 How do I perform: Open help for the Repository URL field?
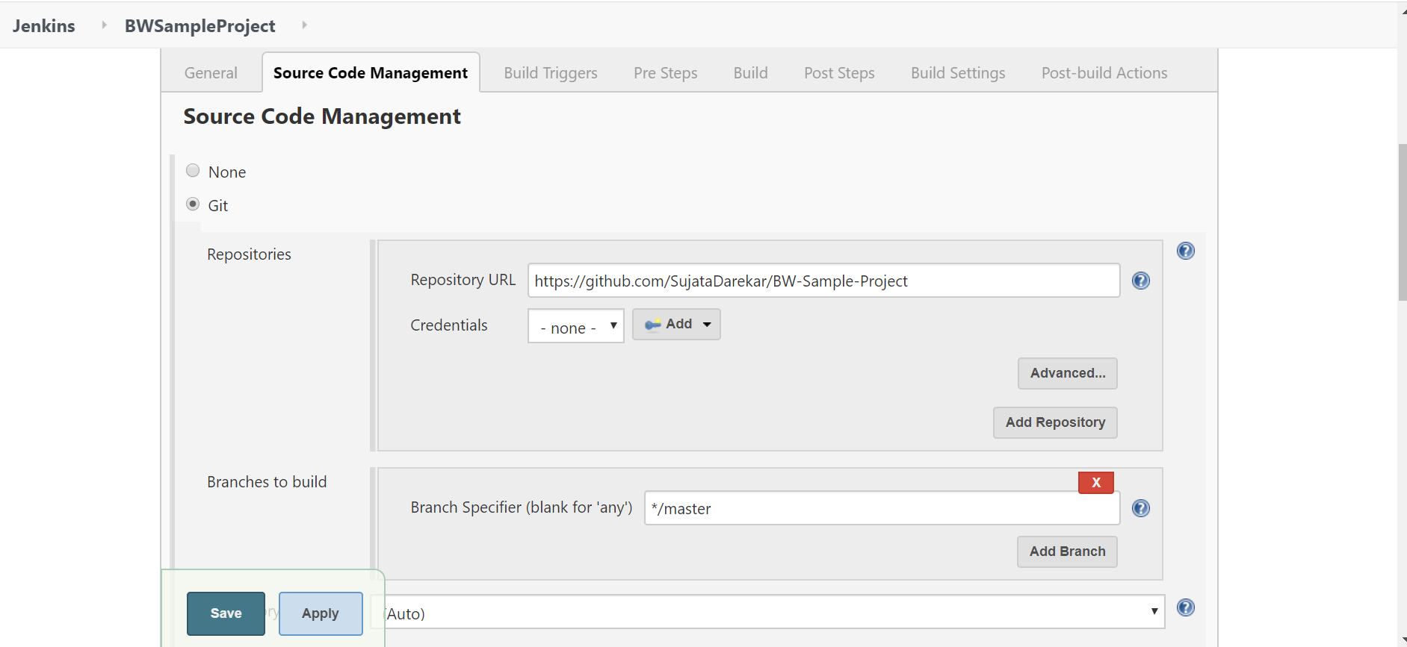[x=1140, y=281]
